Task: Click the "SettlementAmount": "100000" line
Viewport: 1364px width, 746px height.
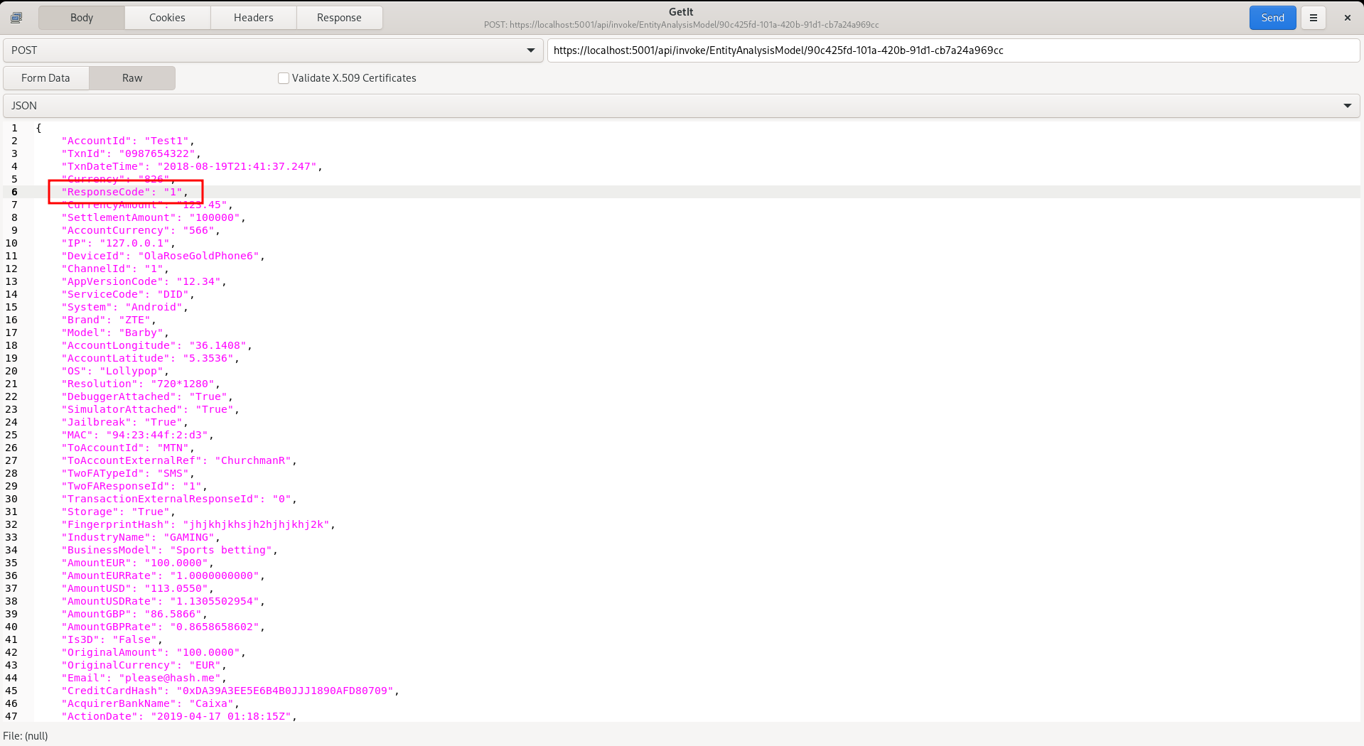Action: [154, 217]
